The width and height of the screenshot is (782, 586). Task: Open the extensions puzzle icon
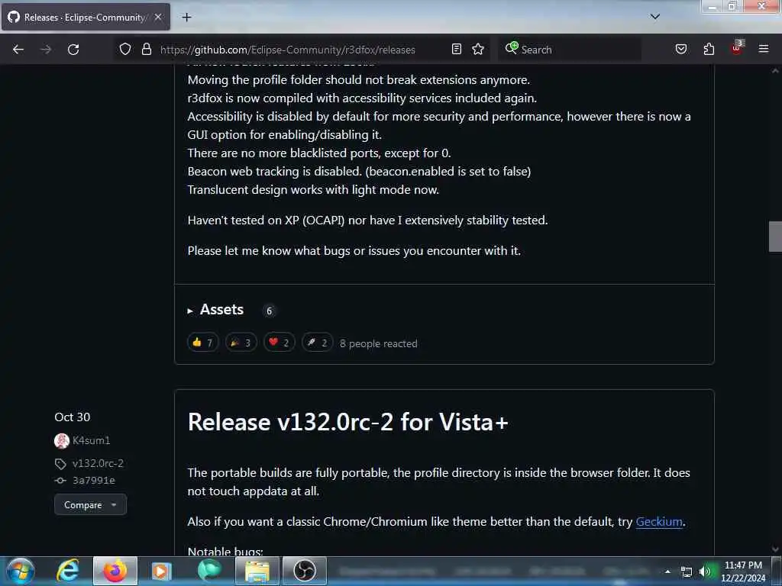(709, 49)
